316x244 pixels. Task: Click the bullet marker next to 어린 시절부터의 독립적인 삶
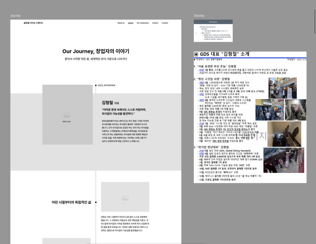pos(96,202)
